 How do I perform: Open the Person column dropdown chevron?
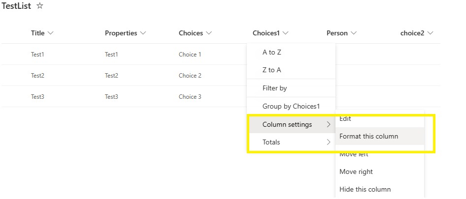point(353,33)
